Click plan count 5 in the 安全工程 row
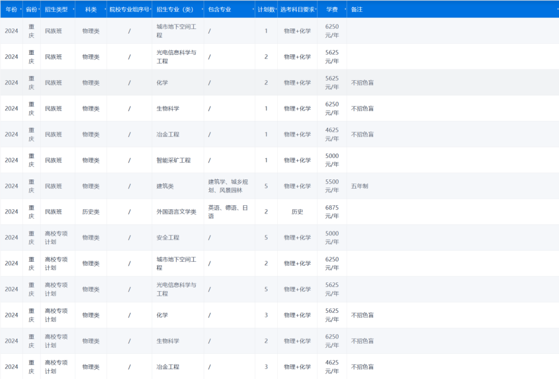Screen dimensions: 559x379 [x=266, y=238]
